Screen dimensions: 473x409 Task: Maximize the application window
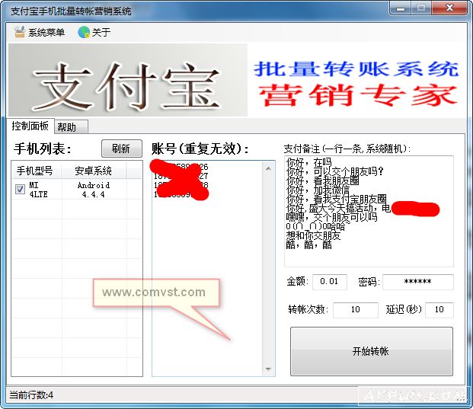[x=421, y=8]
